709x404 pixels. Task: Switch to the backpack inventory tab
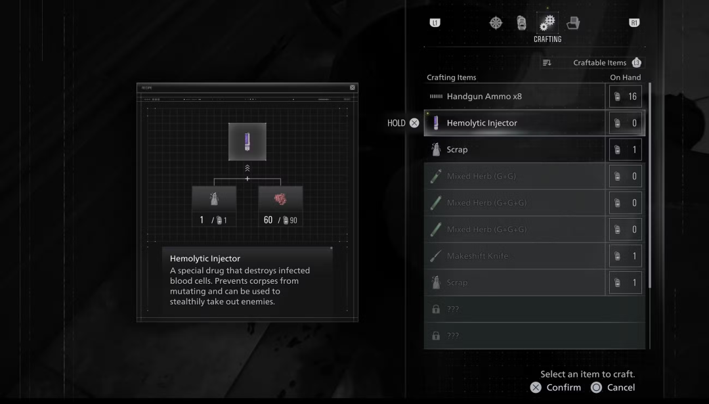(x=521, y=23)
